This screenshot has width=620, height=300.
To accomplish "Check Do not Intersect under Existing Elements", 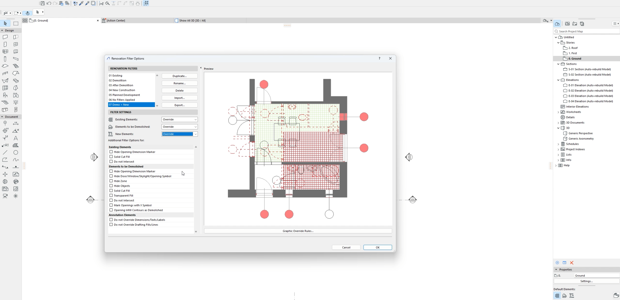I will click(x=111, y=162).
